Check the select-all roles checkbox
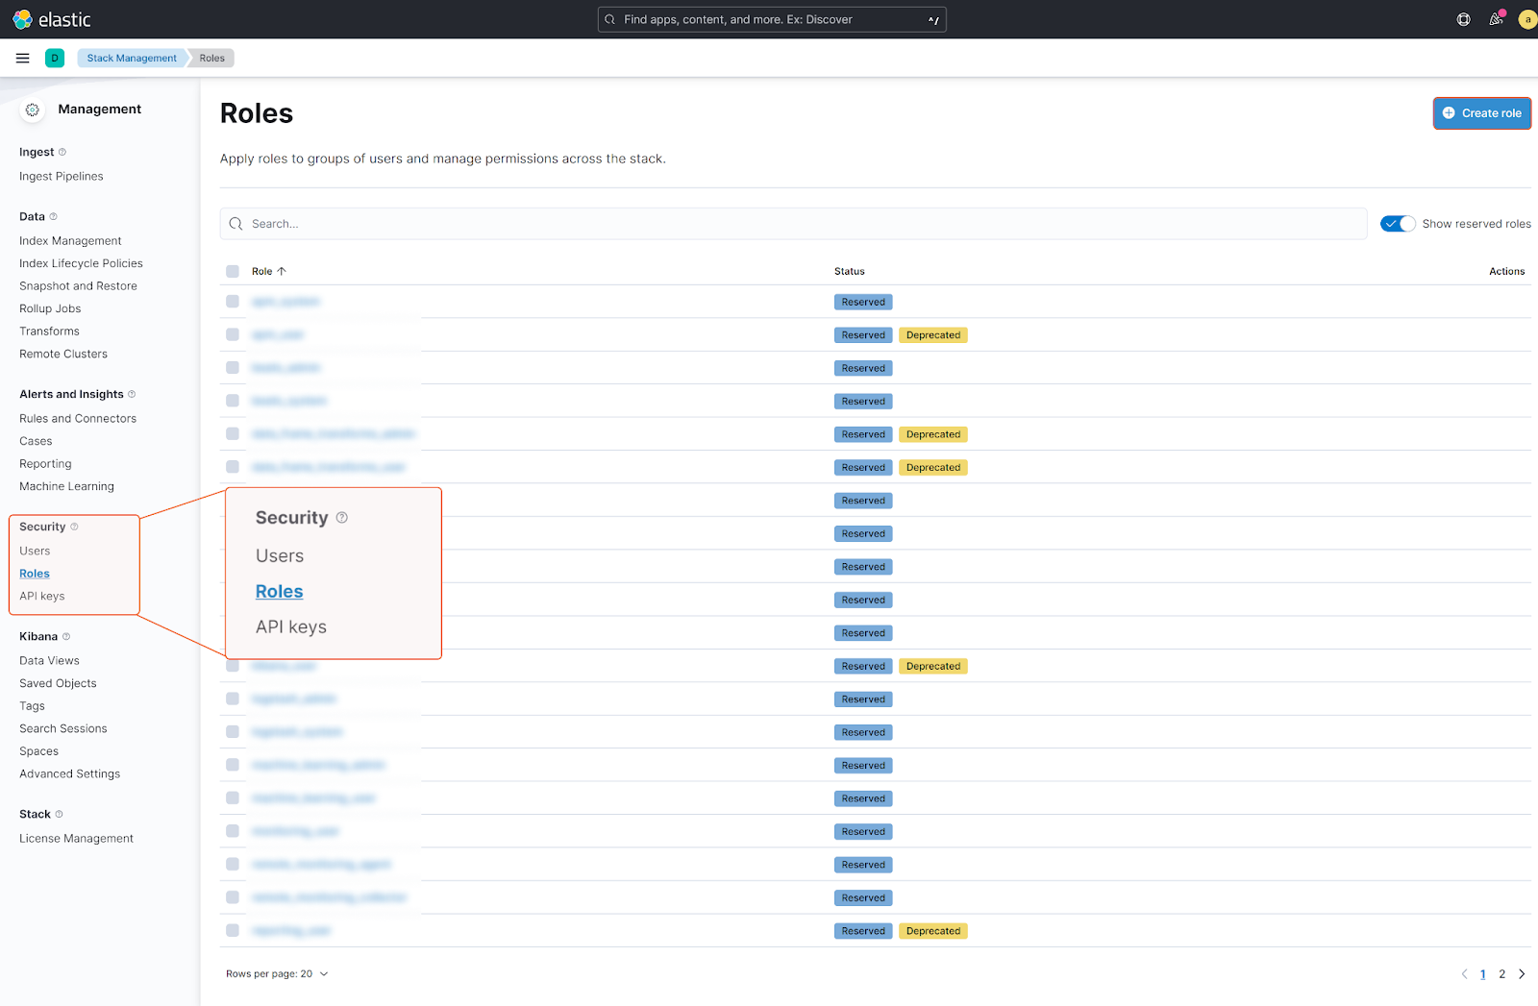 (x=233, y=272)
